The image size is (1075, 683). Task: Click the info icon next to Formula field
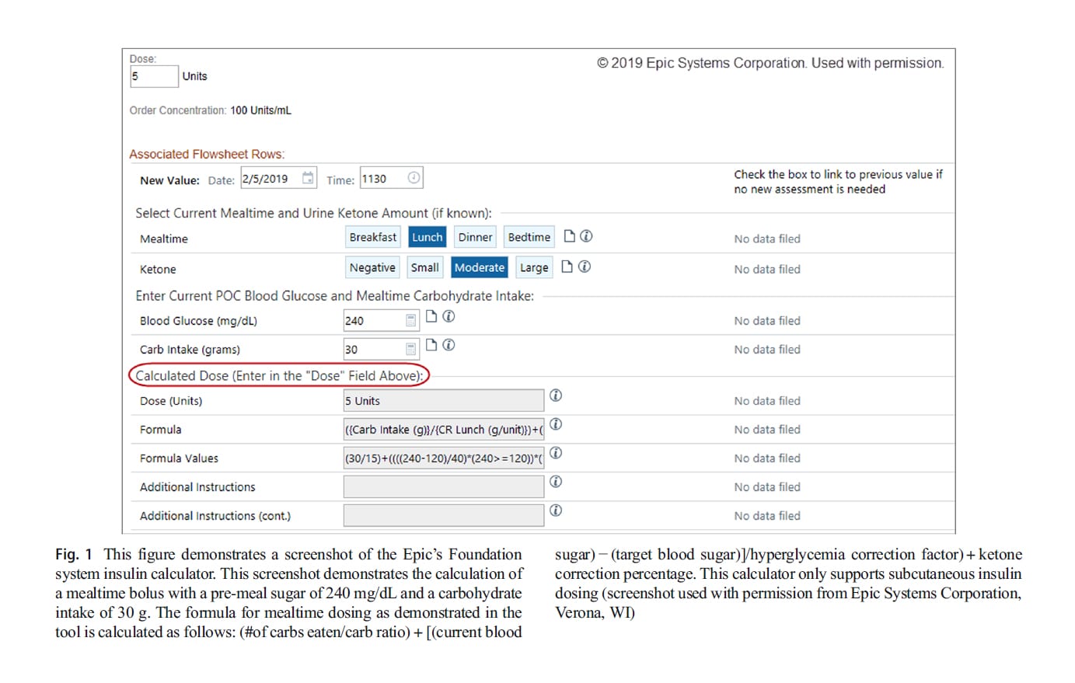556,424
